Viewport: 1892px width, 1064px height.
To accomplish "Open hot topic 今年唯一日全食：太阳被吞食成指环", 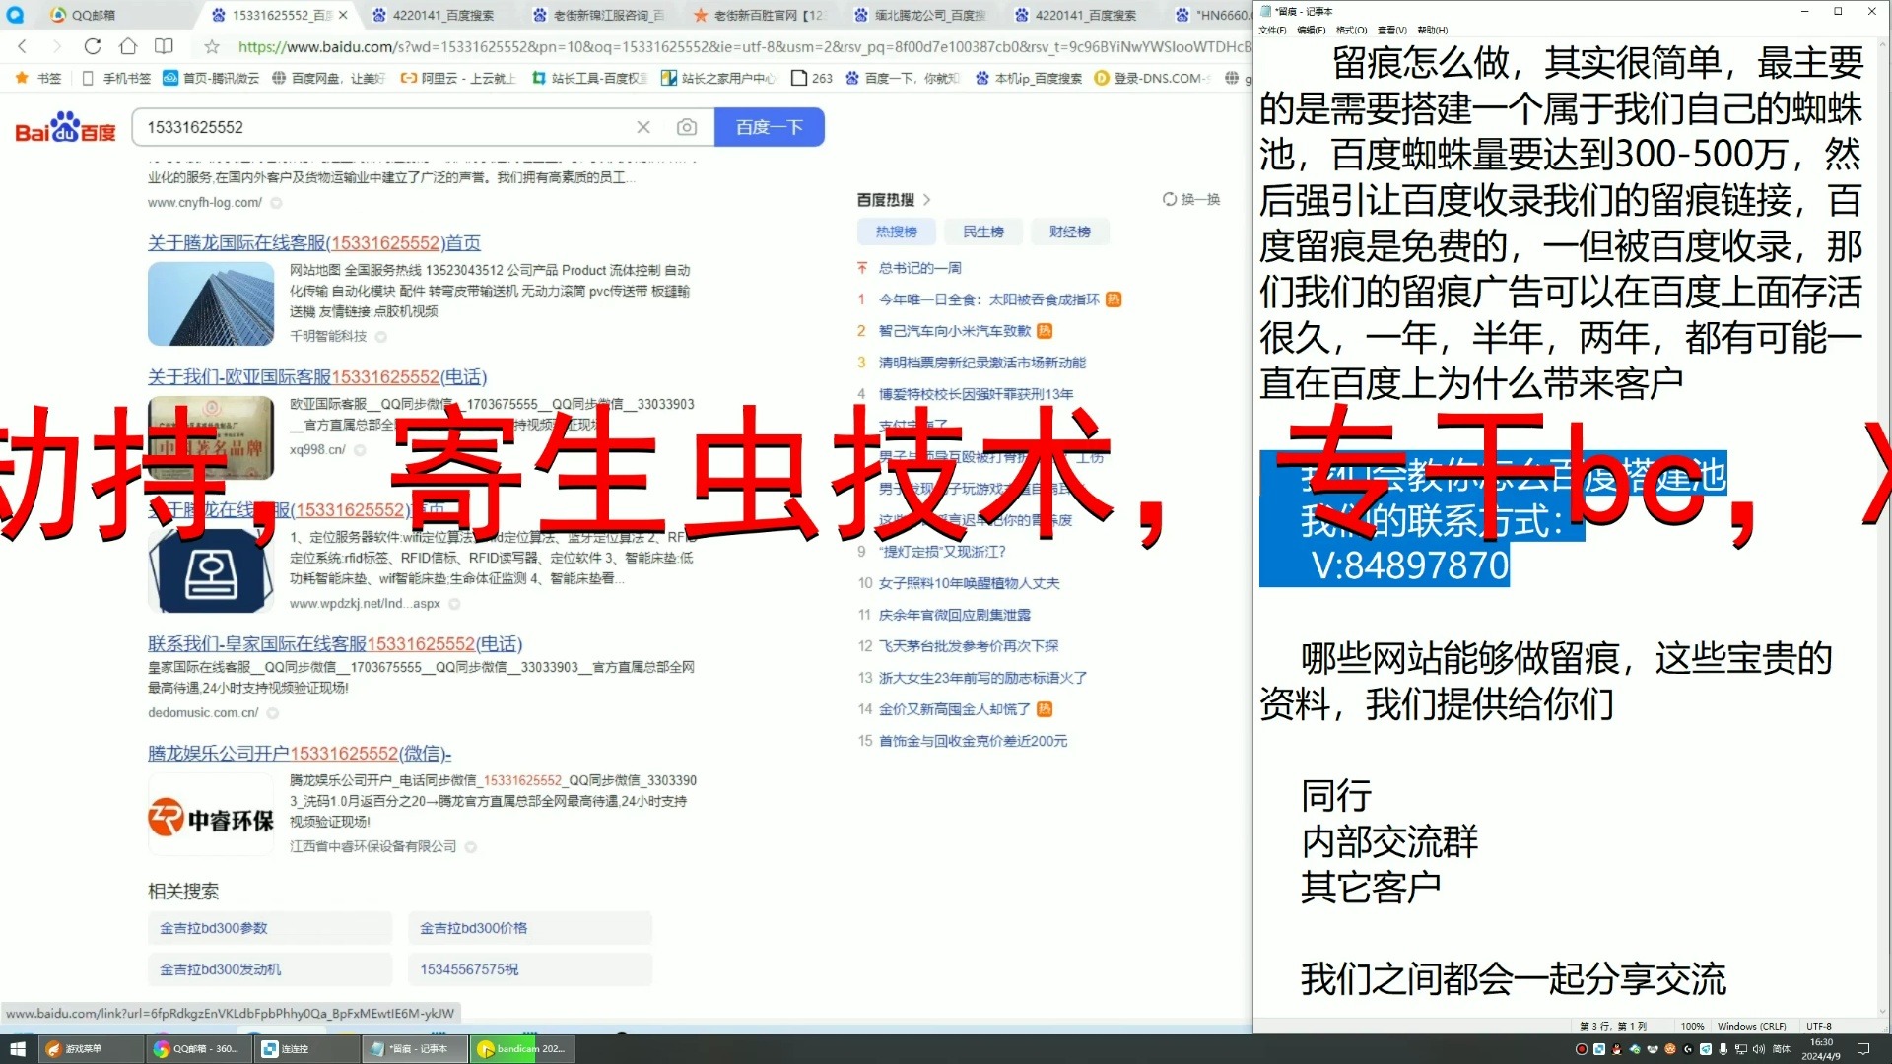I will (988, 299).
